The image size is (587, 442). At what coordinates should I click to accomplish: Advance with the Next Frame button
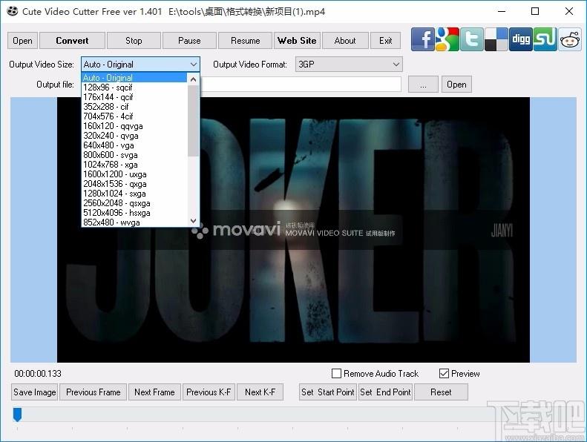click(x=154, y=392)
